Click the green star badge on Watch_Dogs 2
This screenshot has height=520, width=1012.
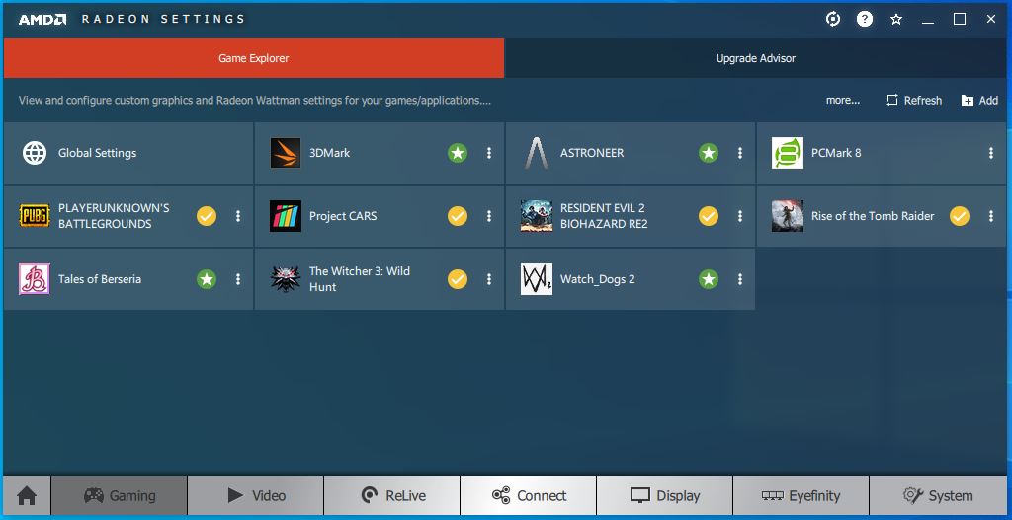[709, 279]
